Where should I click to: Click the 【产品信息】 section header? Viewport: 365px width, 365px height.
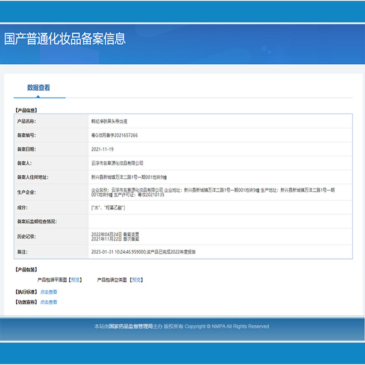(25, 110)
